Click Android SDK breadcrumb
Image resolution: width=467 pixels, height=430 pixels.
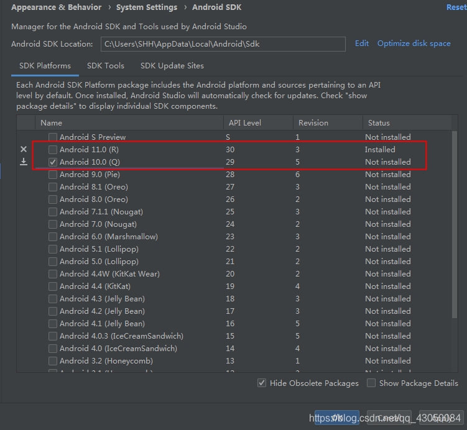pyautogui.click(x=216, y=7)
